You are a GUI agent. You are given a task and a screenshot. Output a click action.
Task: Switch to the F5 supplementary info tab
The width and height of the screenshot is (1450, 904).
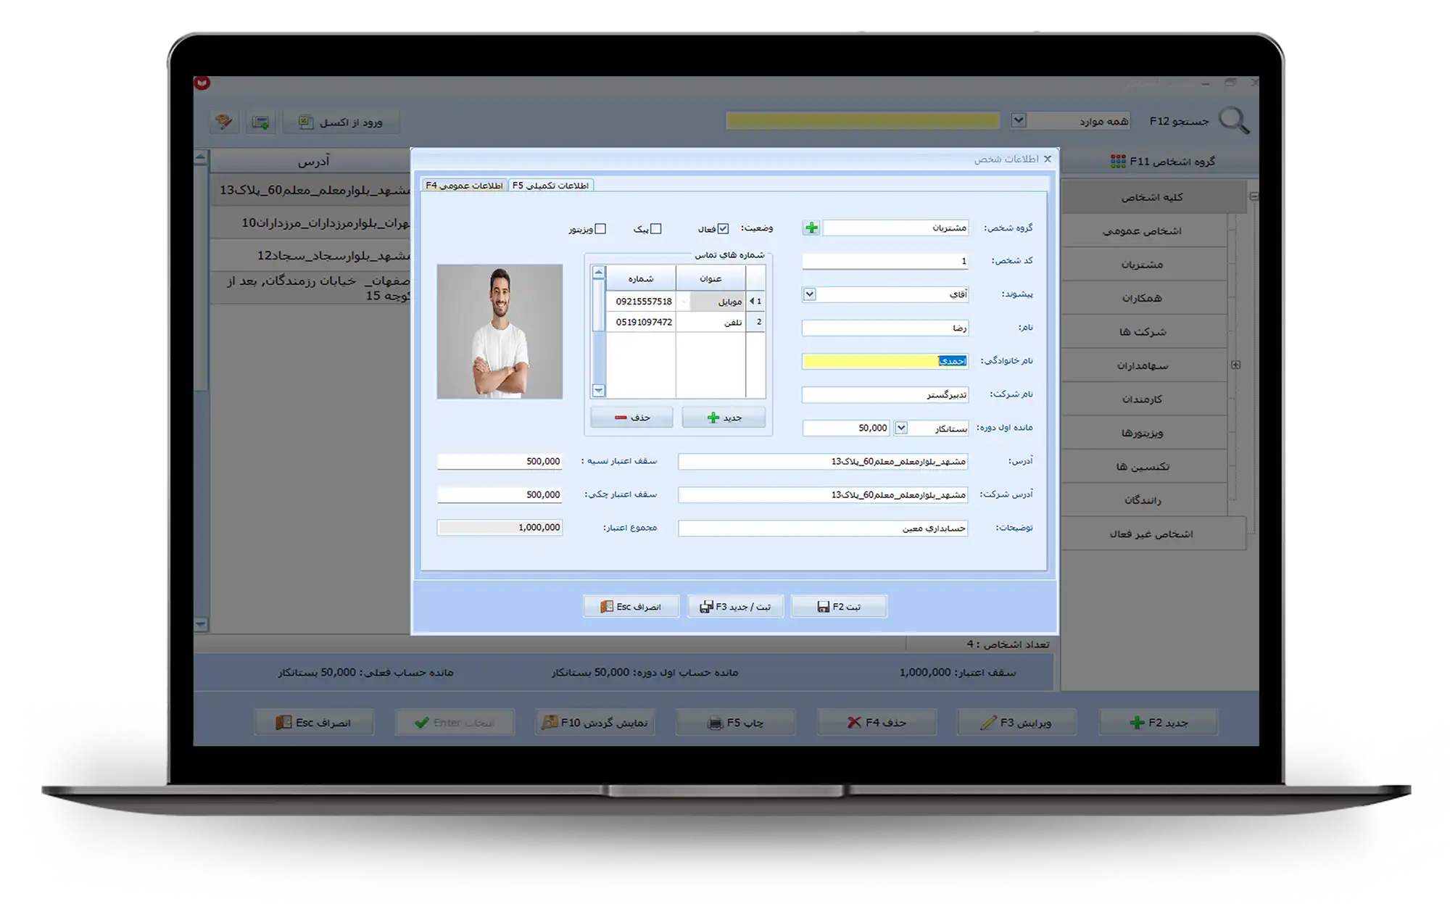pos(551,186)
